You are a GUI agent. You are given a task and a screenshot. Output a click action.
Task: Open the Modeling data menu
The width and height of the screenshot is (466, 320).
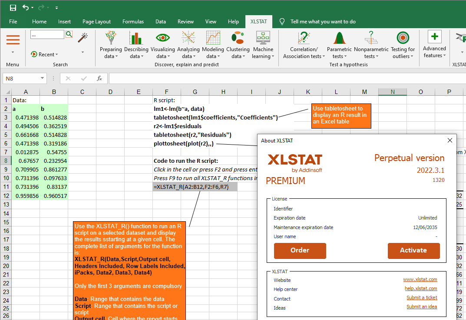pos(213,45)
